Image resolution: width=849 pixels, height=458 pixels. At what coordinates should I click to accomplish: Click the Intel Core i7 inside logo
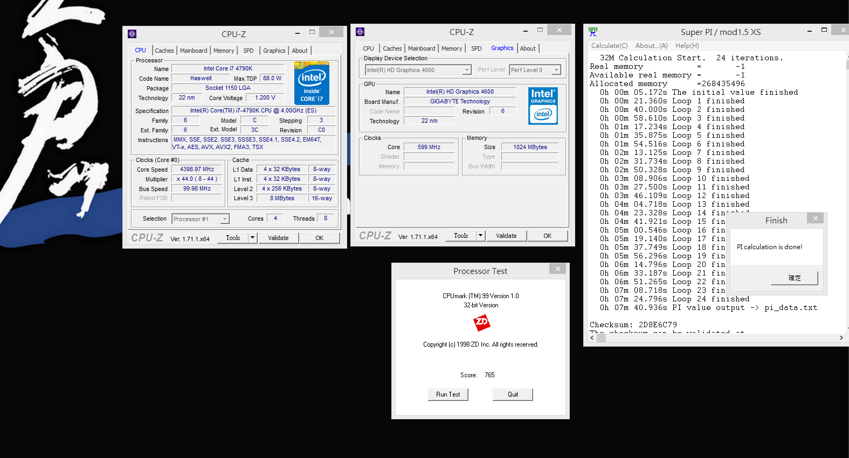coord(312,83)
